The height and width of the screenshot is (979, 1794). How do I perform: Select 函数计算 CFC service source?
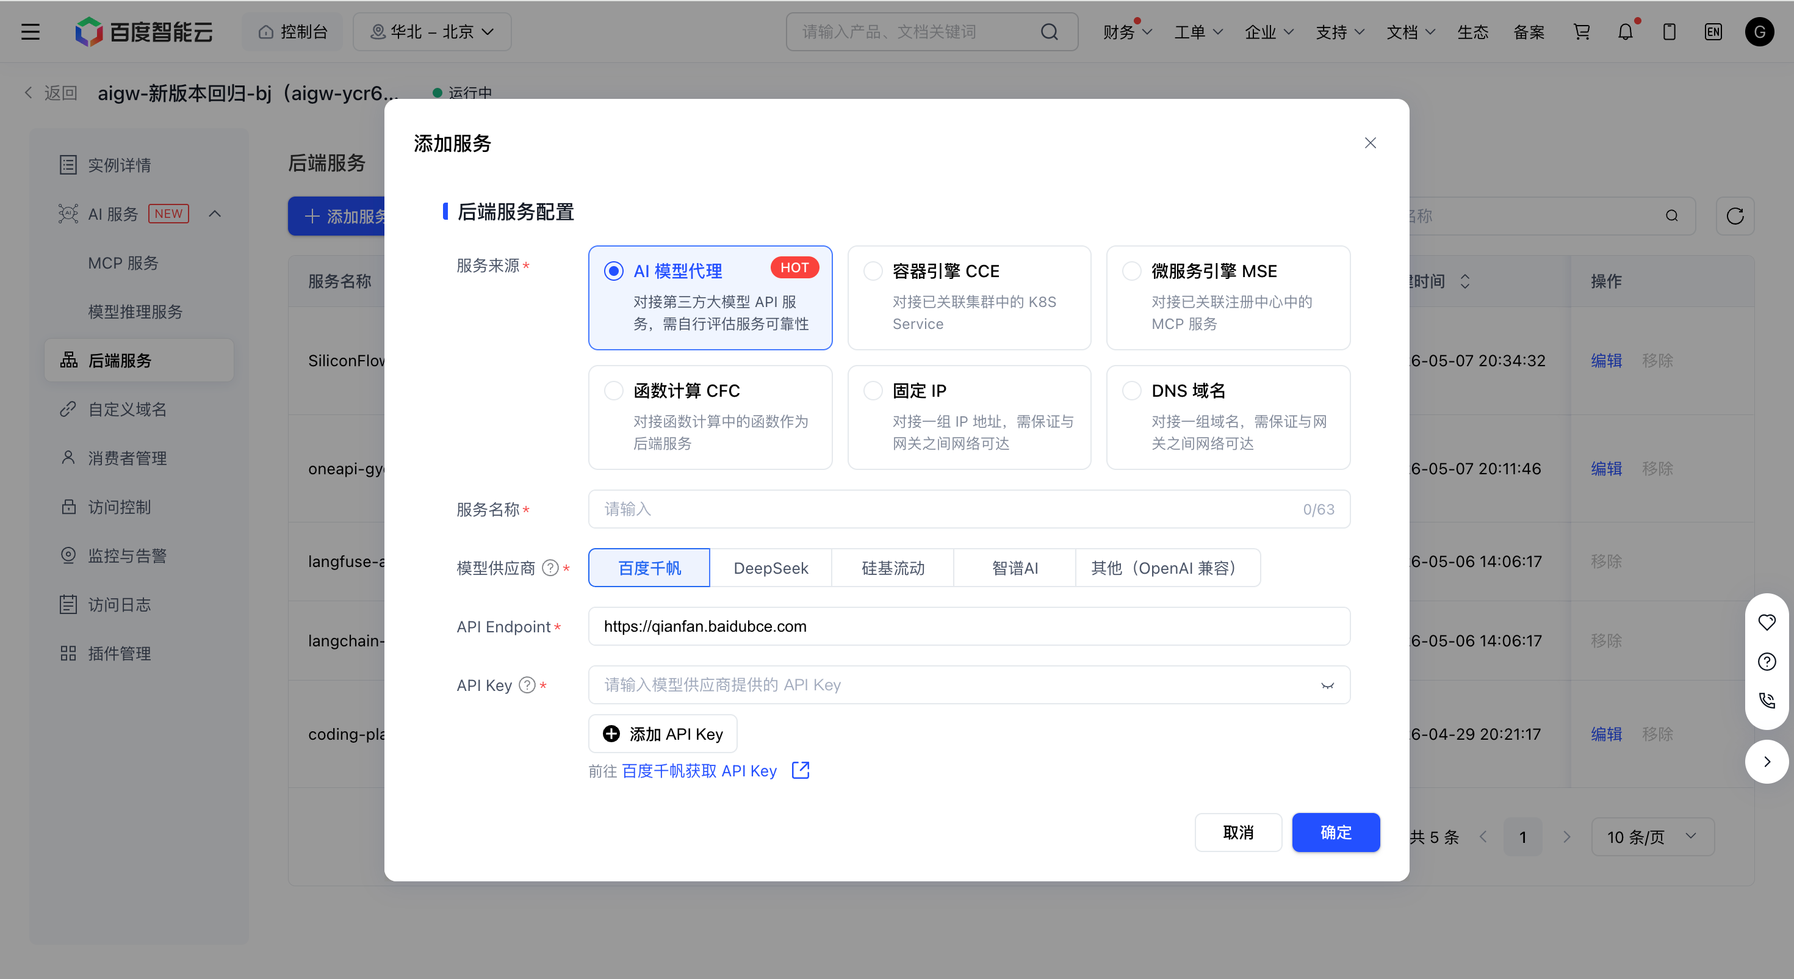pos(710,417)
